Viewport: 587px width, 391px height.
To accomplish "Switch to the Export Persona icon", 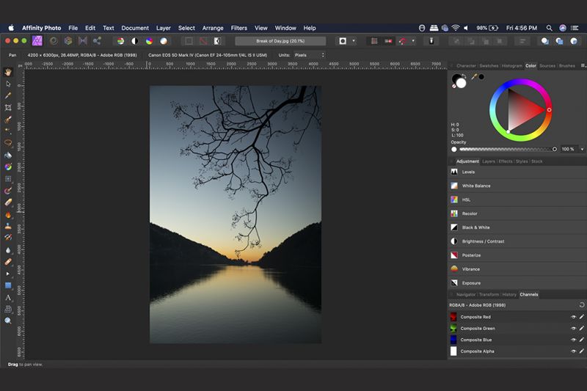I will (97, 41).
